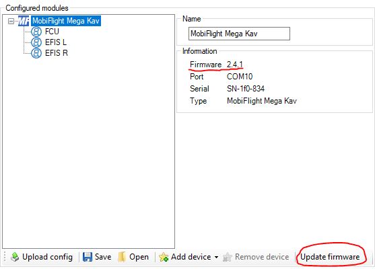This screenshot has height=269, width=375.
Task: Click the EFIS L display icon
Action: click(36, 42)
